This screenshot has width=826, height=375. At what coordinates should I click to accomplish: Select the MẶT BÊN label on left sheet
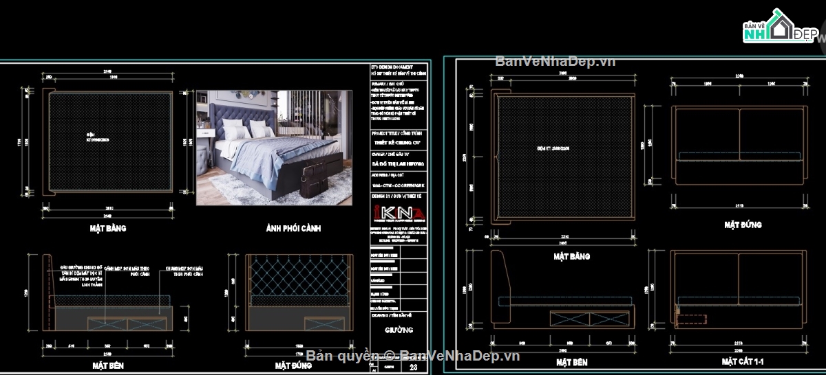[107, 365]
